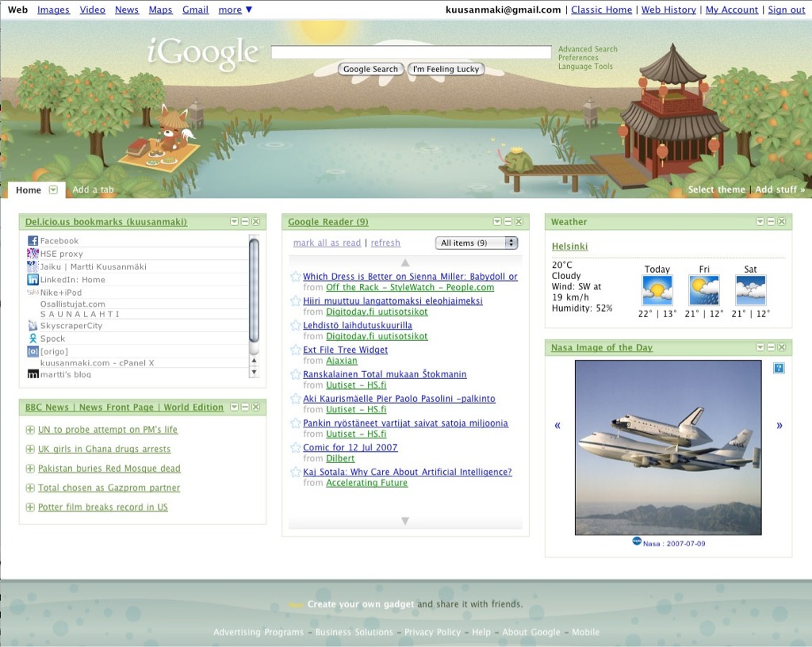Show previous Nasa image with left arrow
This screenshot has width=812, height=647.
pos(557,426)
